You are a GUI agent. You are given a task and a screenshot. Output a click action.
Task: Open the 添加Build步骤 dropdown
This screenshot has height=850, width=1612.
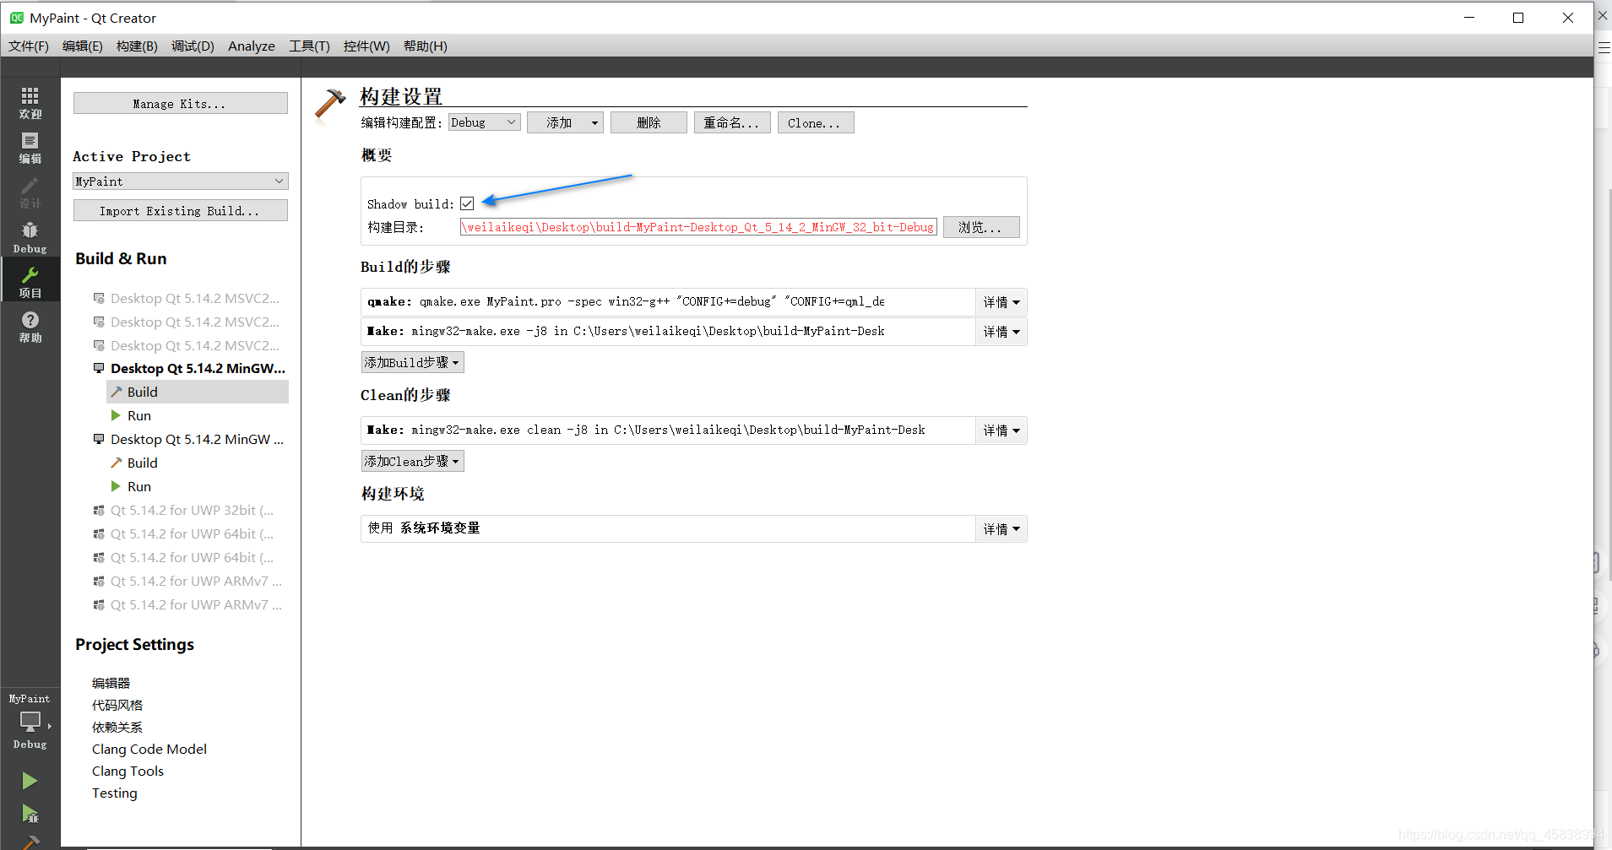412,362
